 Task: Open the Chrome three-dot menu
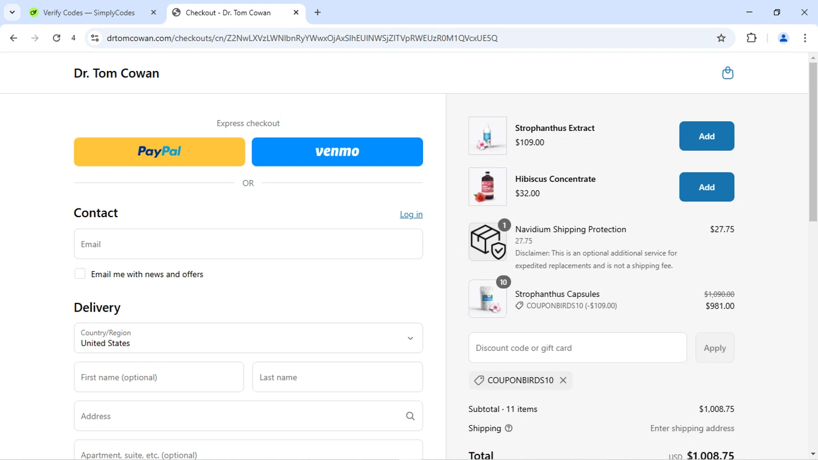[805, 38]
